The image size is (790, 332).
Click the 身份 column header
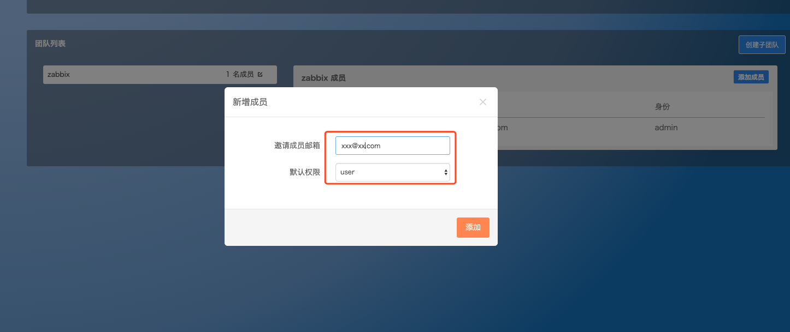point(662,107)
